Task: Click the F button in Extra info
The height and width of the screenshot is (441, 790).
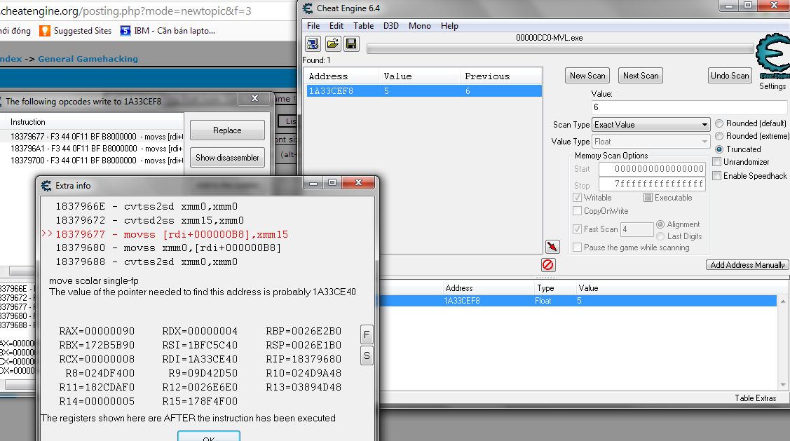Action: [367, 334]
